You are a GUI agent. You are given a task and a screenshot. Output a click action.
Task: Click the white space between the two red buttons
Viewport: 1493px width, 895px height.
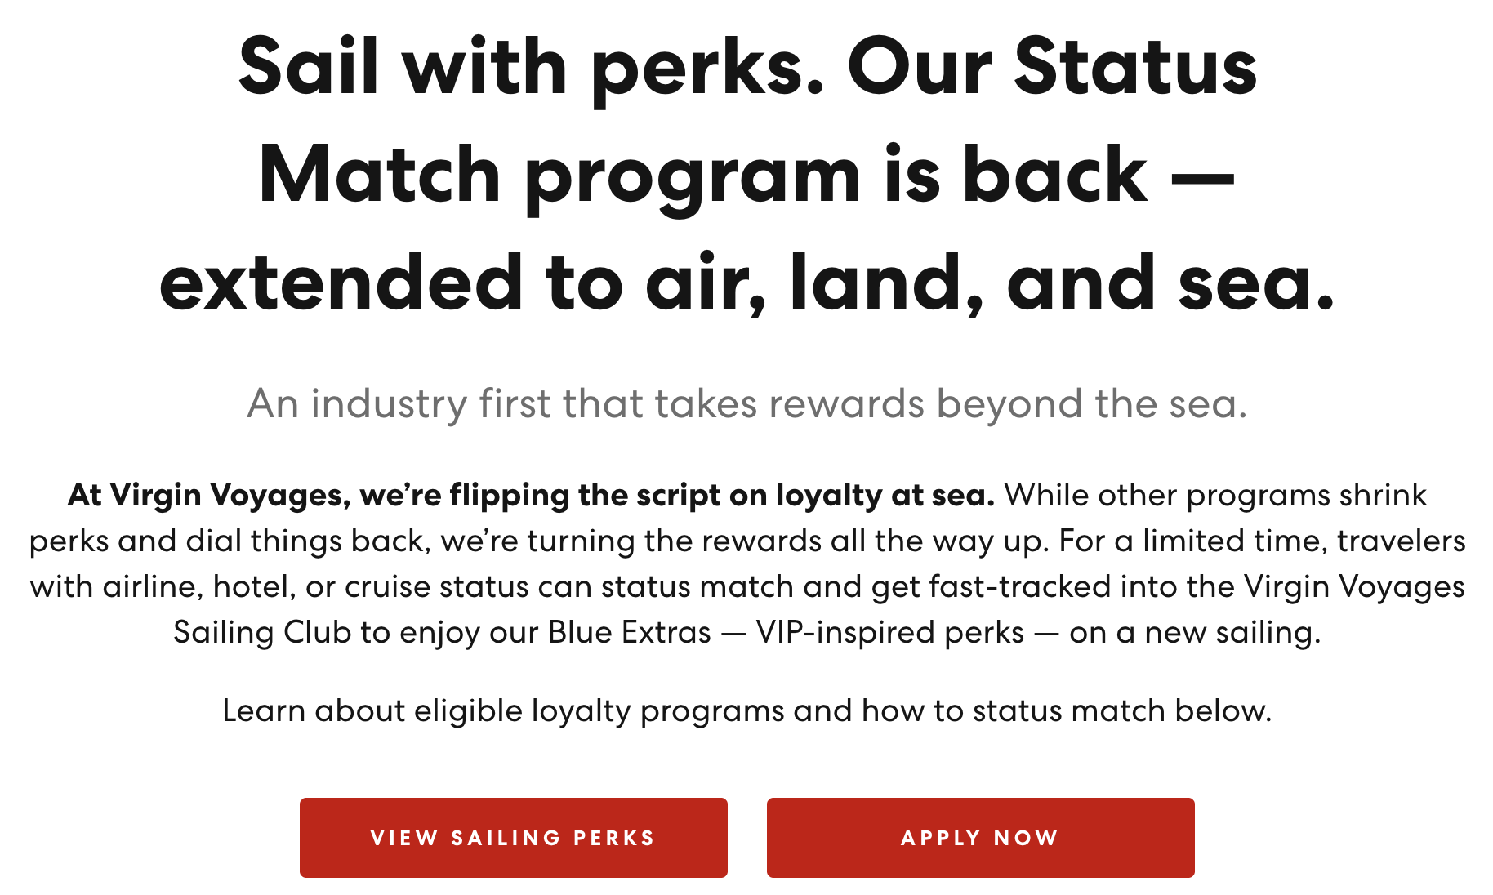pos(746,837)
